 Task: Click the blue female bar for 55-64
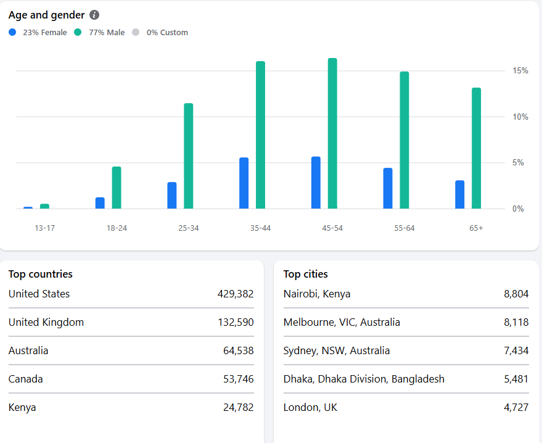[x=387, y=188]
